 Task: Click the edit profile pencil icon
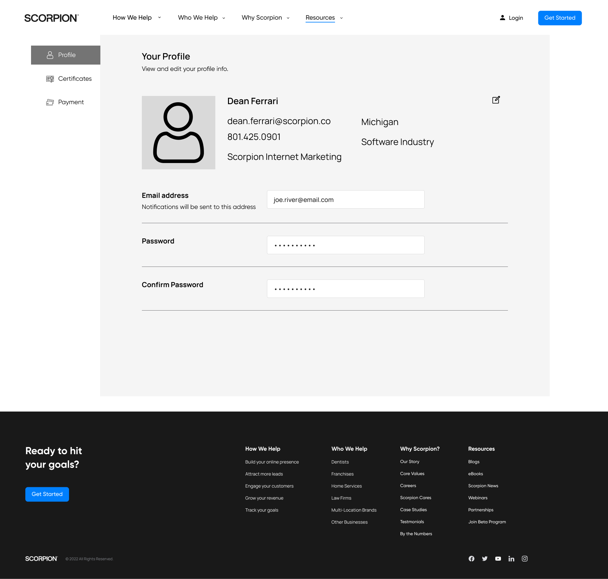(x=496, y=100)
